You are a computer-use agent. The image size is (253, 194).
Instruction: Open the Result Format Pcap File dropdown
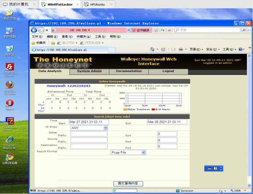coord(128,153)
